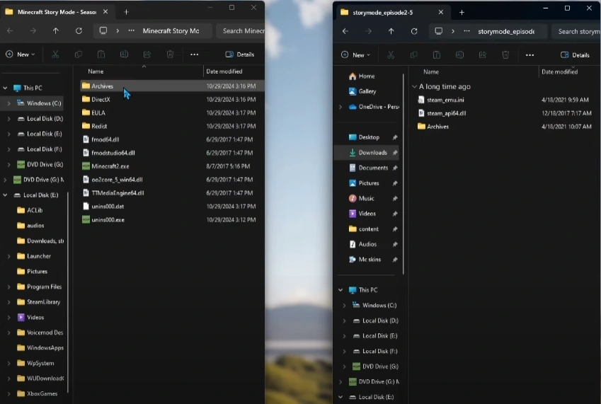Add new tab in left window
Screen dimensions: 601x404
coord(126,12)
